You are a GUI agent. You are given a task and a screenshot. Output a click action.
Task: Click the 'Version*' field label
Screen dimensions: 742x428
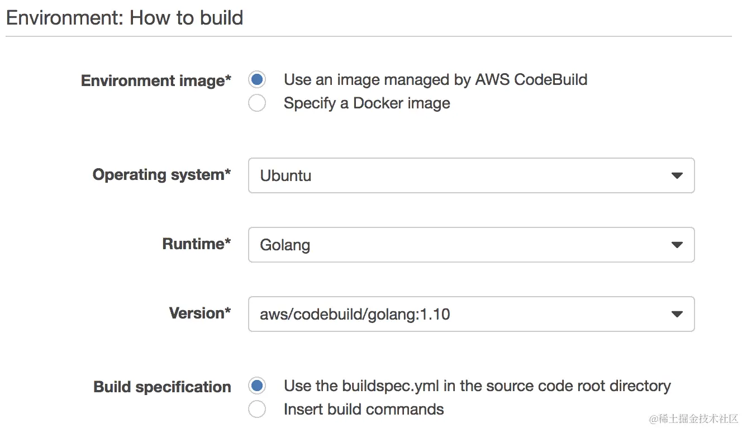(199, 313)
